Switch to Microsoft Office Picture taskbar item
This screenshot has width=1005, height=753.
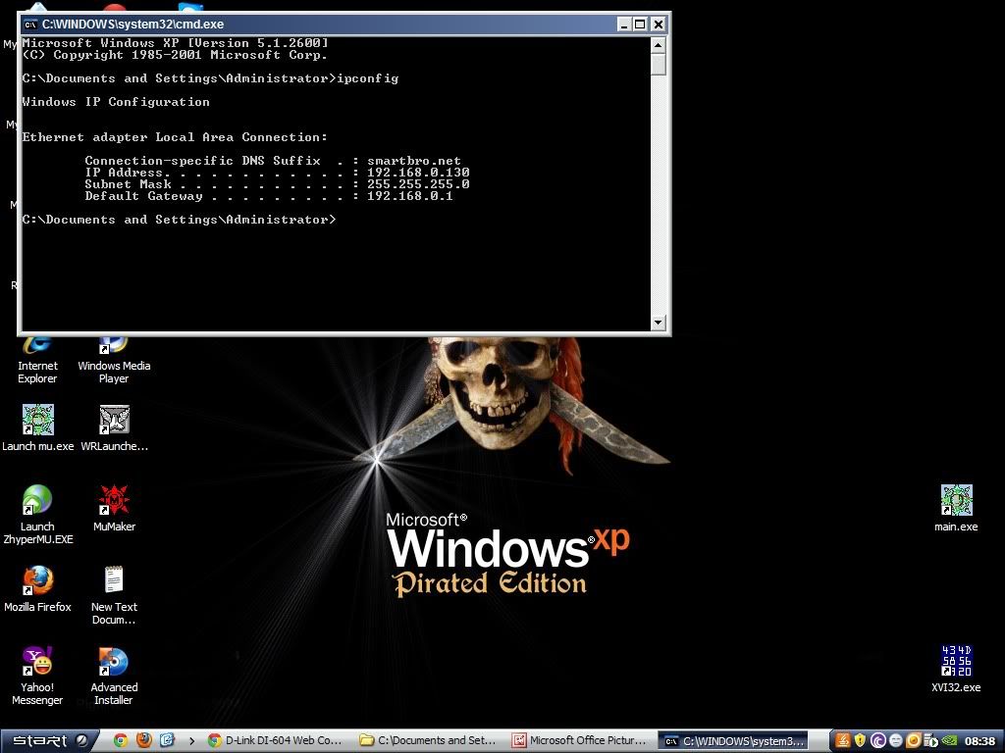point(580,741)
